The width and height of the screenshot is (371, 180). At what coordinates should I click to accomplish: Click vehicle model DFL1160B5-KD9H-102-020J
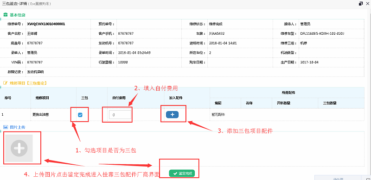(x=322, y=33)
